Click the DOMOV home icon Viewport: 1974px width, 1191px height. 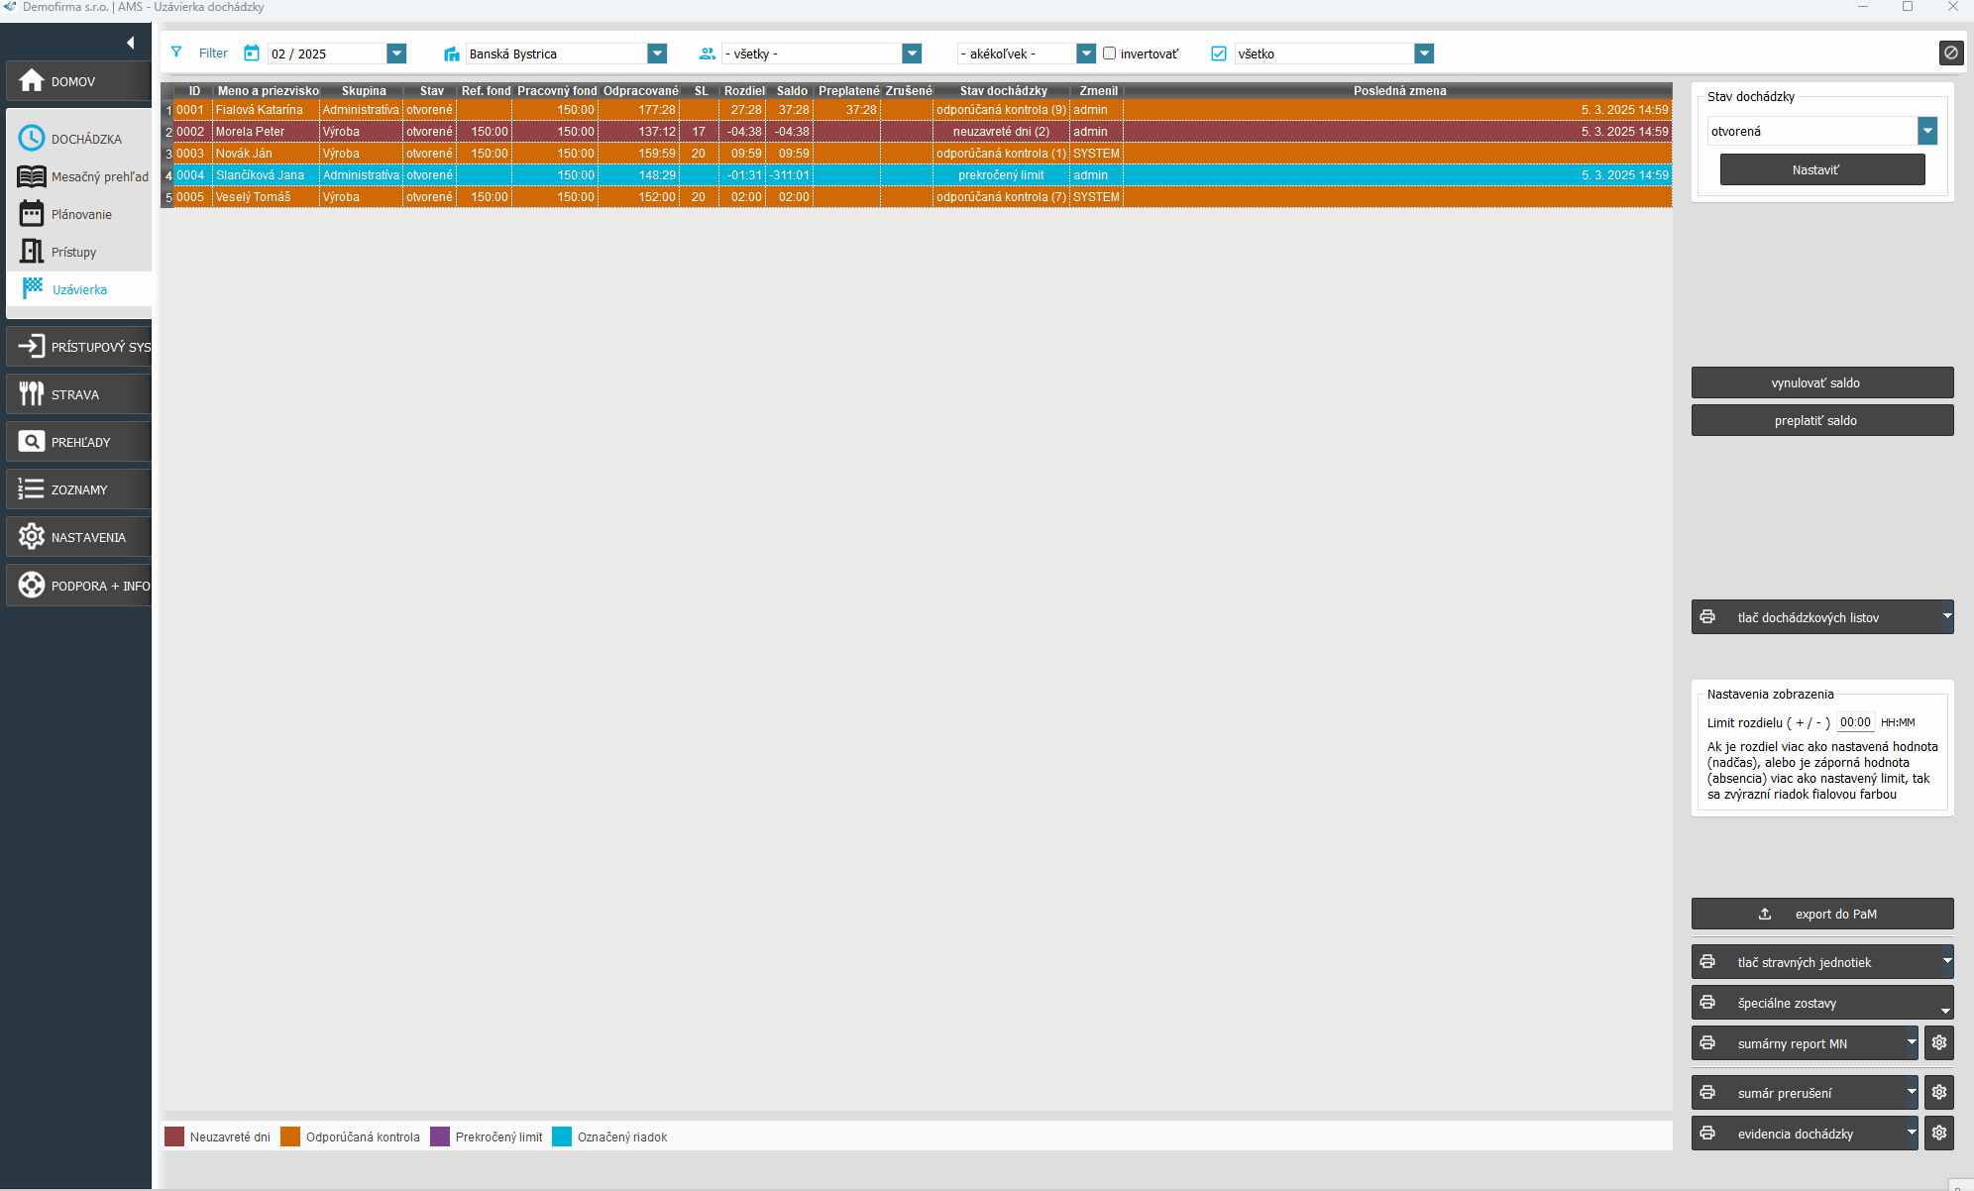pos(32,80)
